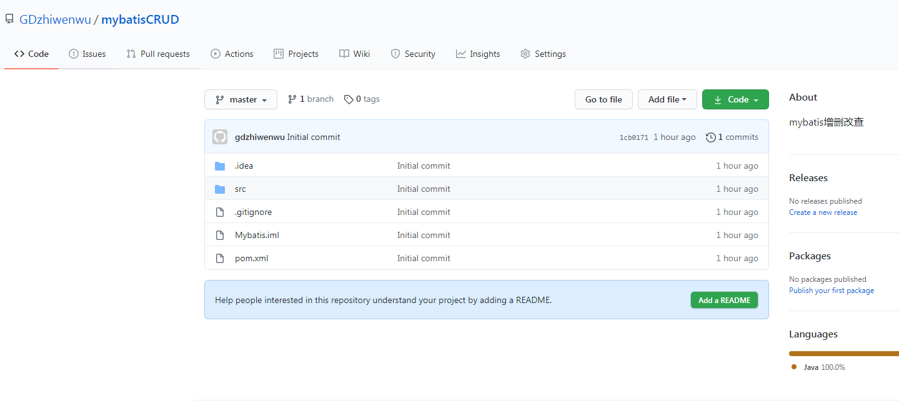
Task: Click Publish your first package link
Action: tap(831, 290)
